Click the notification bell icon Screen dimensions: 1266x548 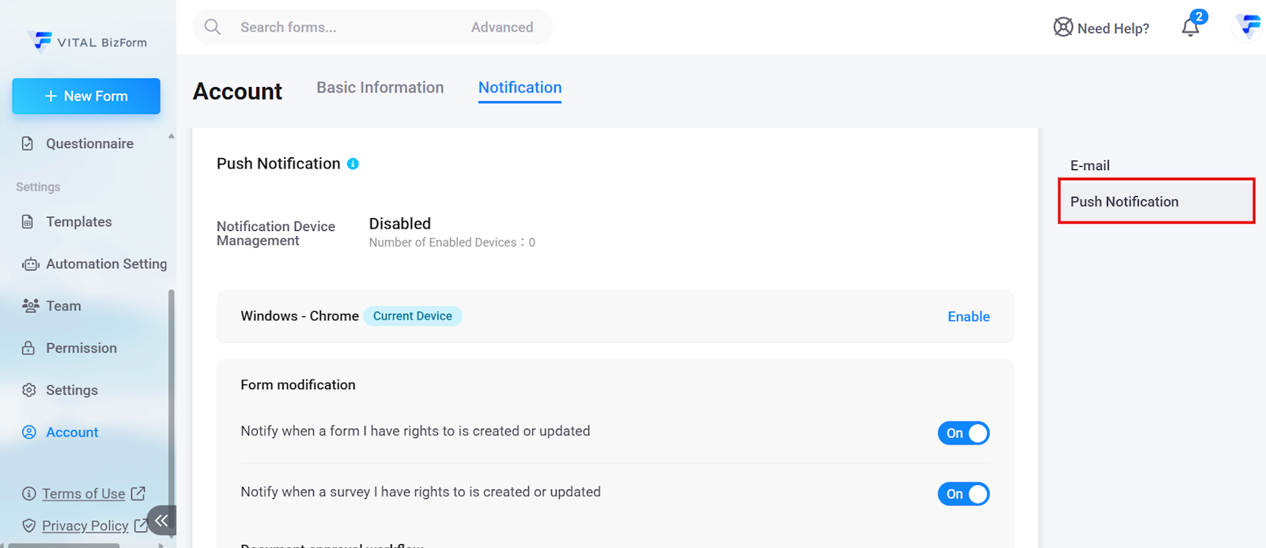(x=1190, y=28)
